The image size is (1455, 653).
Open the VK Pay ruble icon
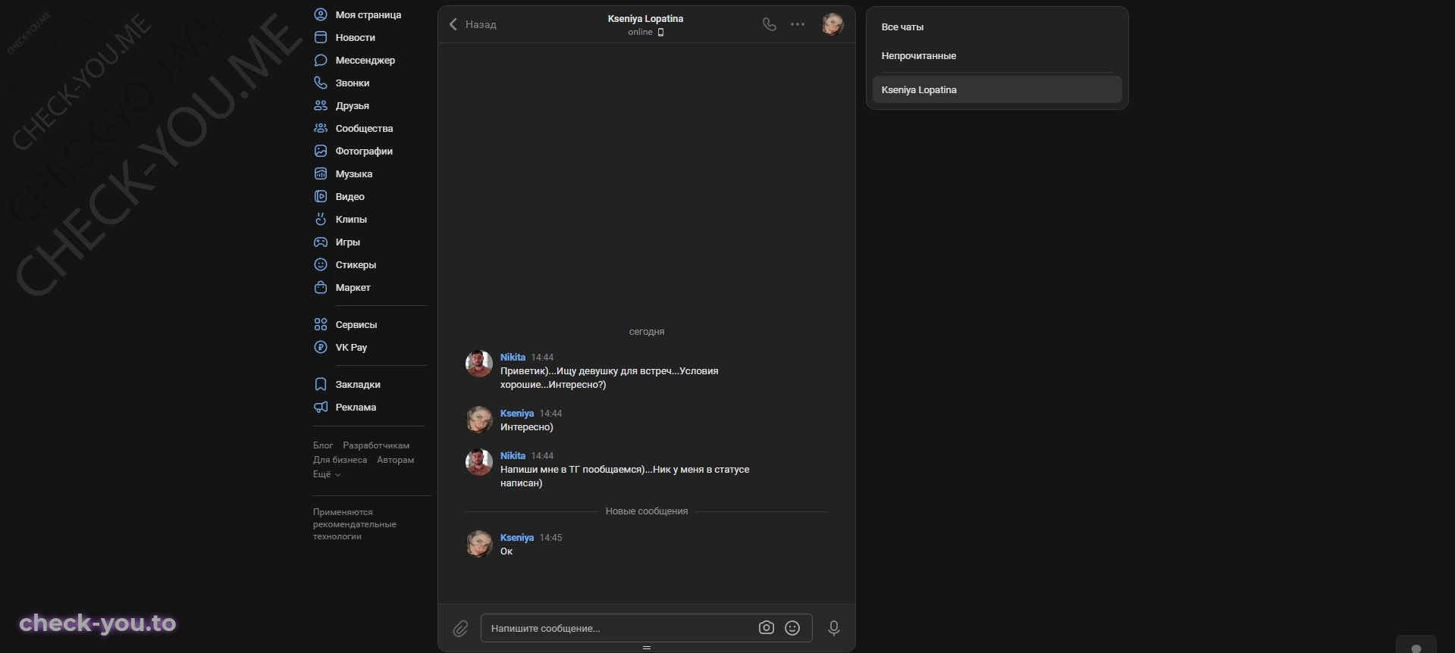[x=321, y=347]
